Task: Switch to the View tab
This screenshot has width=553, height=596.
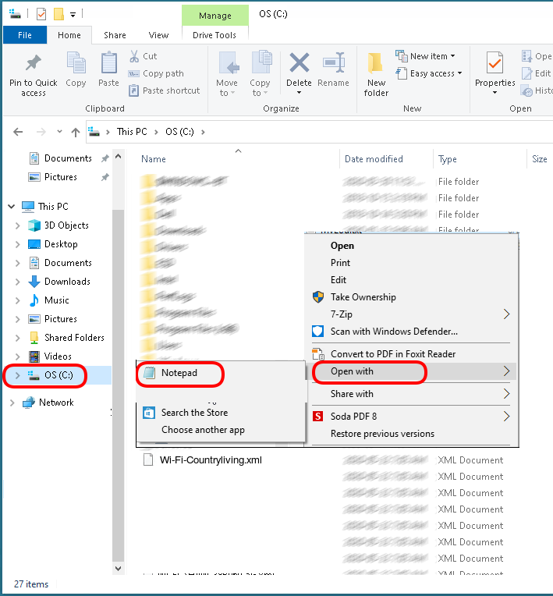Action: (158, 35)
